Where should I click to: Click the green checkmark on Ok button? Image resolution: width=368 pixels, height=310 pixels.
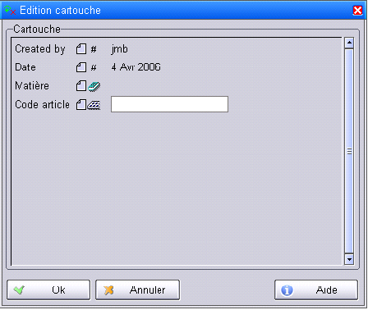click(x=19, y=289)
